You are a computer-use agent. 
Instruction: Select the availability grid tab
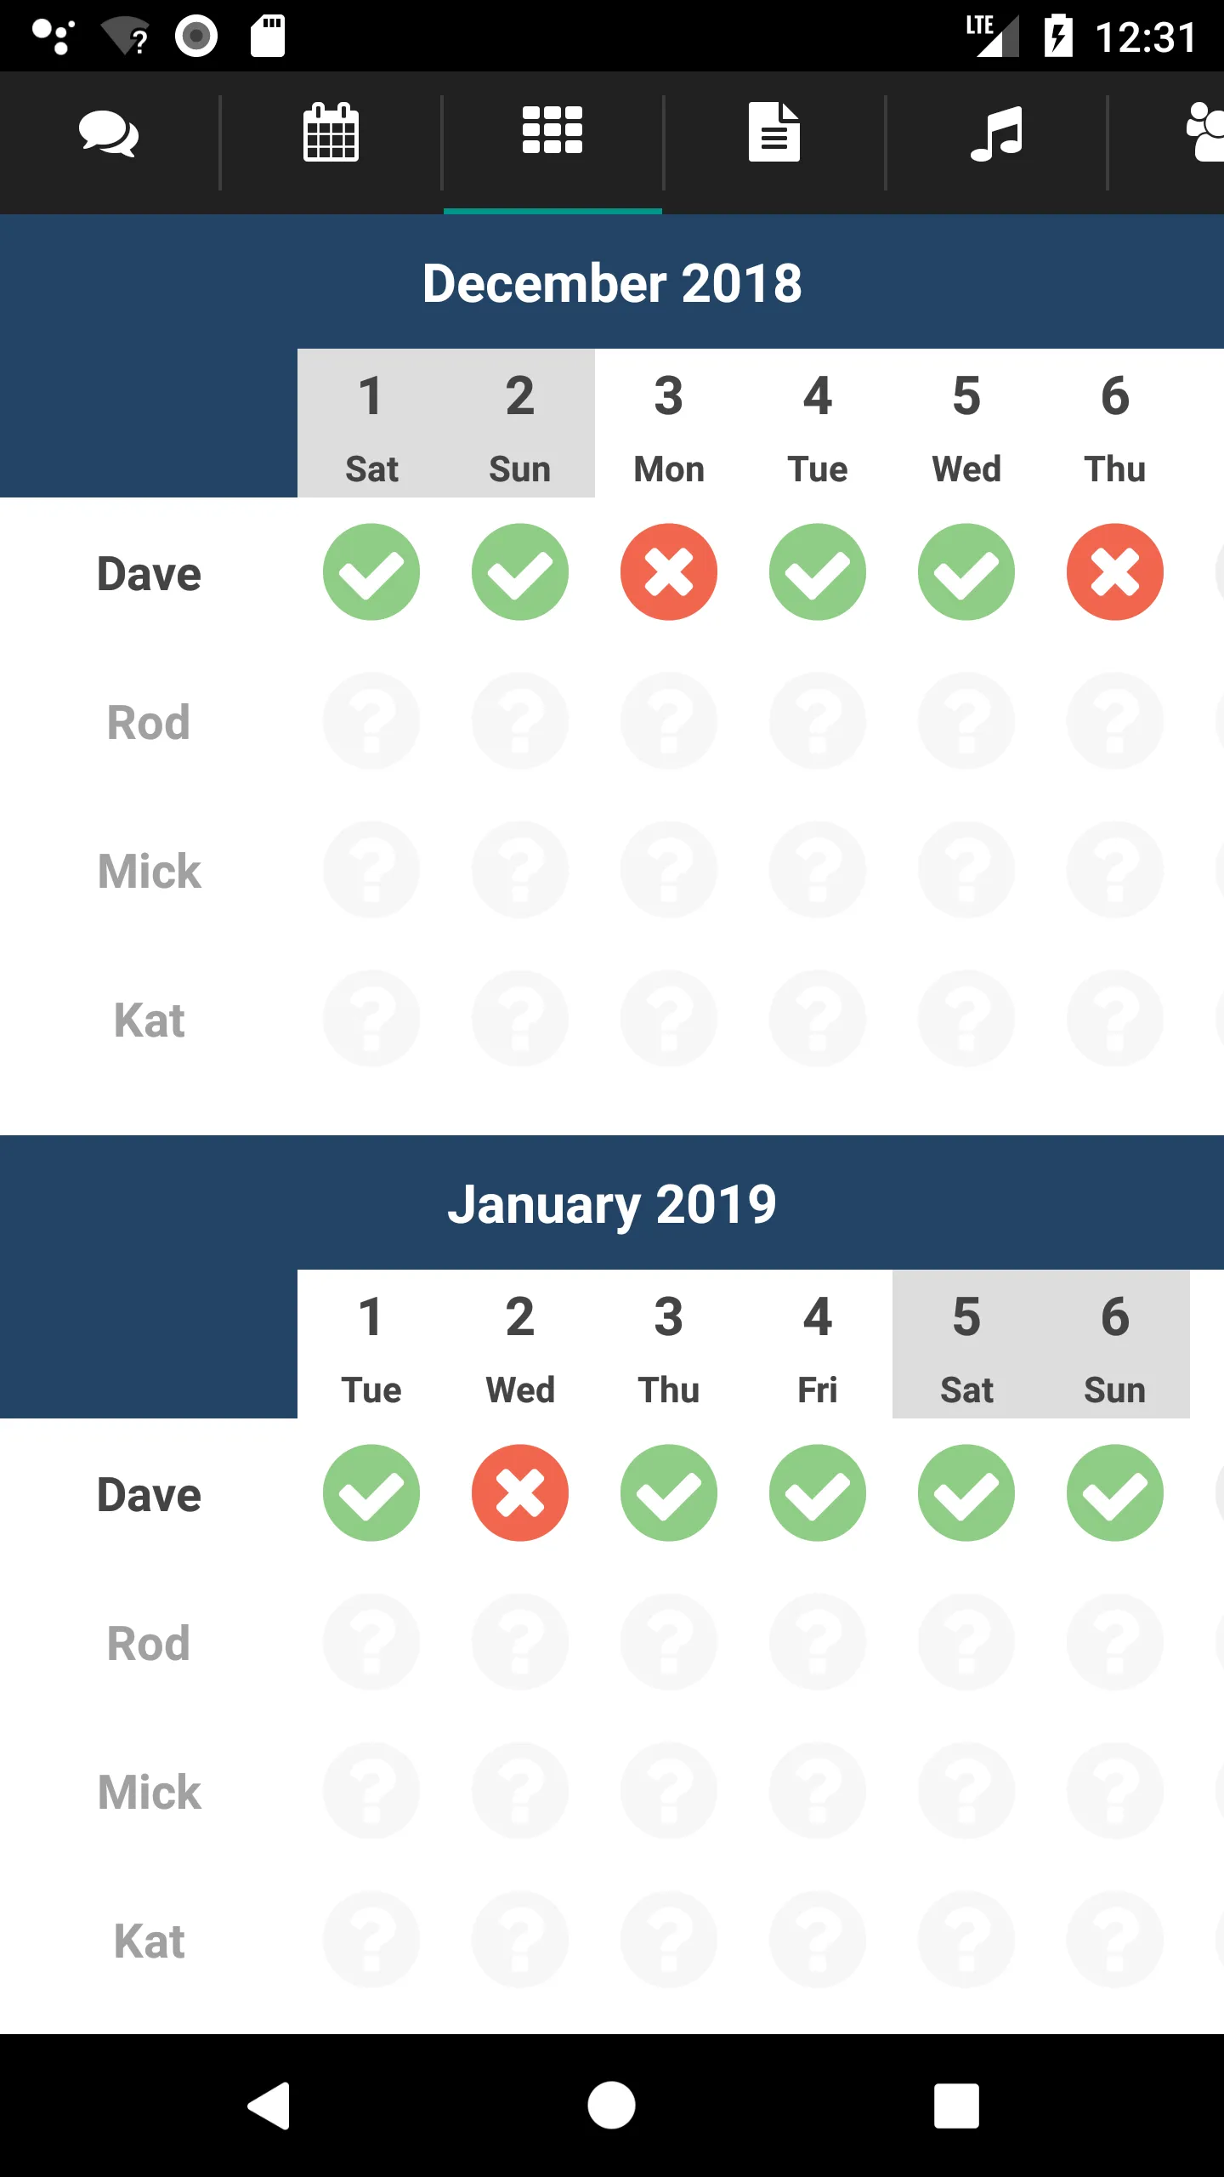pyautogui.click(x=552, y=130)
